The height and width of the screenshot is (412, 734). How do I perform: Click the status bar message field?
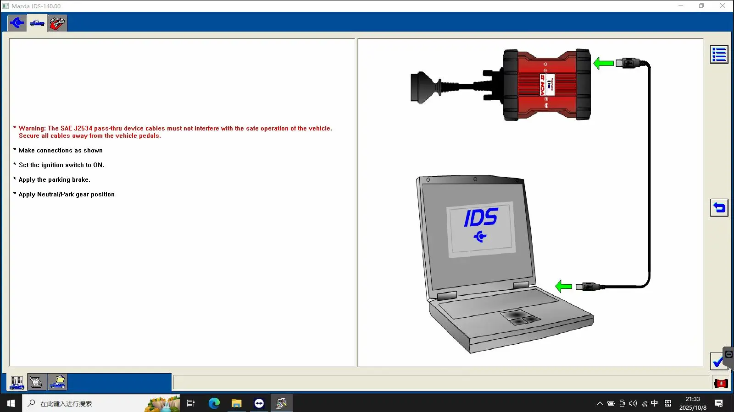[441, 382]
